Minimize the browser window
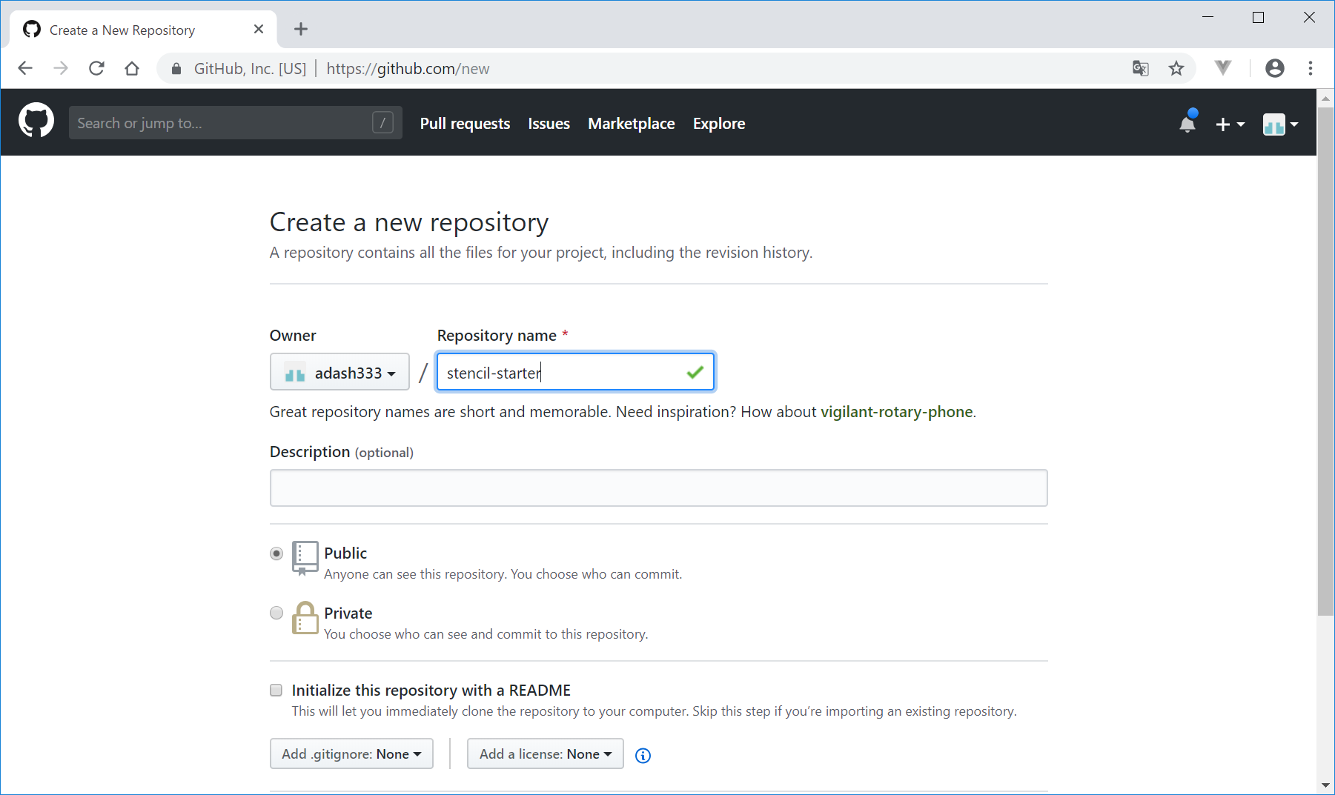Image resolution: width=1335 pixels, height=795 pixels. (x=1208, y=17)
